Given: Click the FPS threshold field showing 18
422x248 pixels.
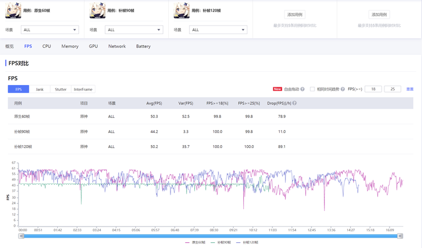Looking at the screenshot, I should point(373,90).
